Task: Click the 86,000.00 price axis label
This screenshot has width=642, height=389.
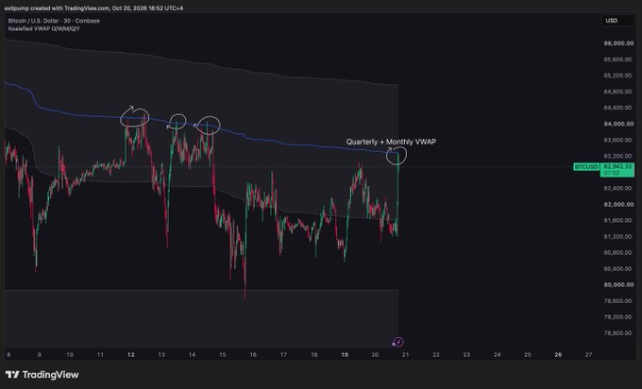Action: click(618, 43)
